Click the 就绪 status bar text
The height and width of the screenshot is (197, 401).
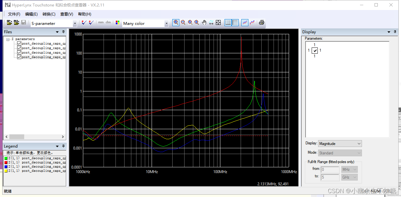coord(7,191)
